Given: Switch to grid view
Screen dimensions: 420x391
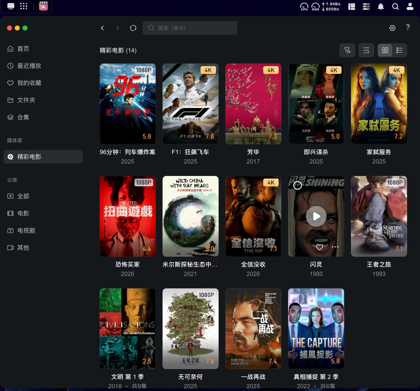Looking at the screenshot, I should click(385, 50).
